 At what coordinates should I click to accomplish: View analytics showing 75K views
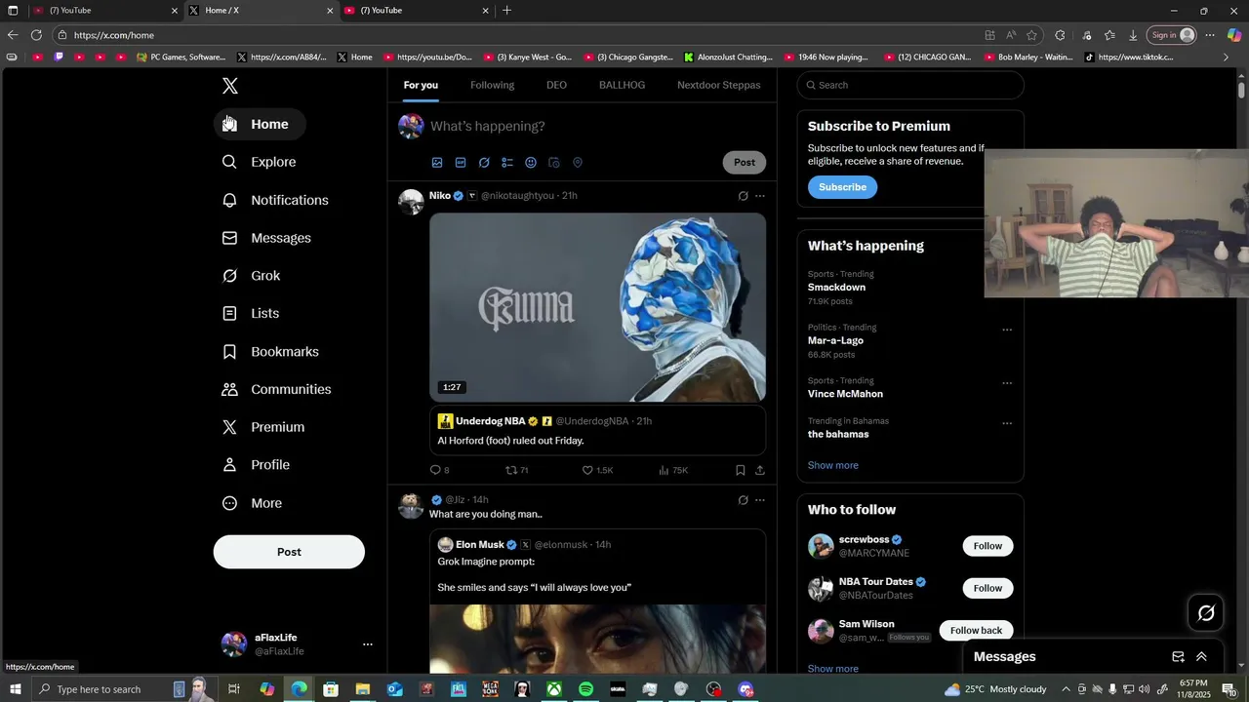[673, 470]
